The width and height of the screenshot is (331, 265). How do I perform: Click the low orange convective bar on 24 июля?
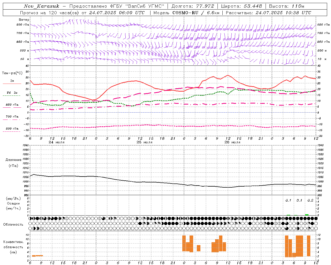pyautogui.click(x=37, y=256)
